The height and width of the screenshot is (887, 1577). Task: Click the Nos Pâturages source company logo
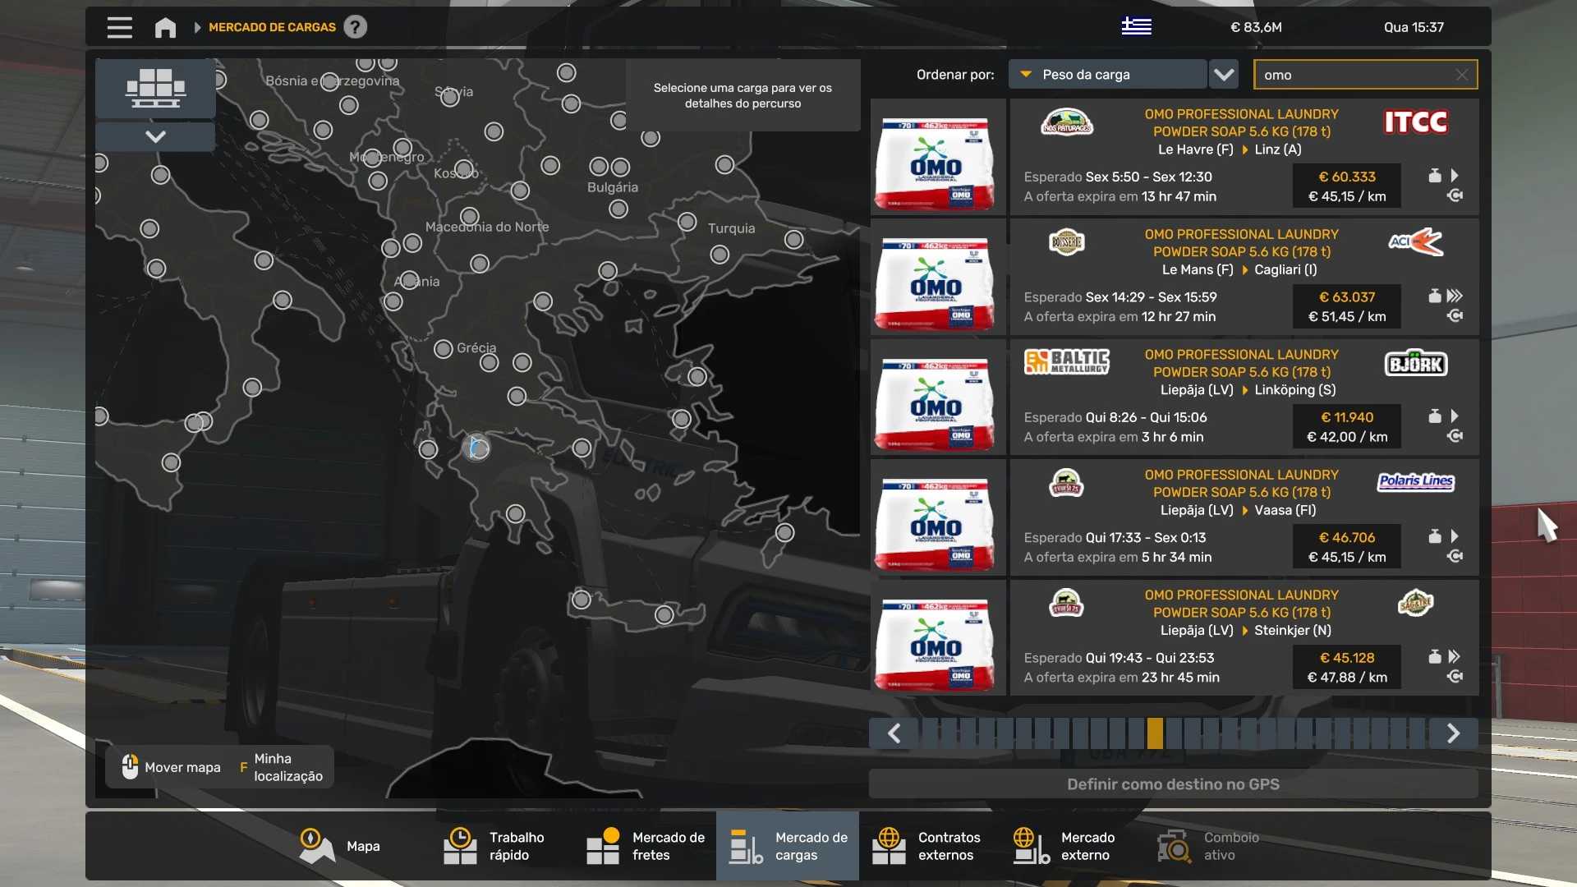tap(1066, 122)
